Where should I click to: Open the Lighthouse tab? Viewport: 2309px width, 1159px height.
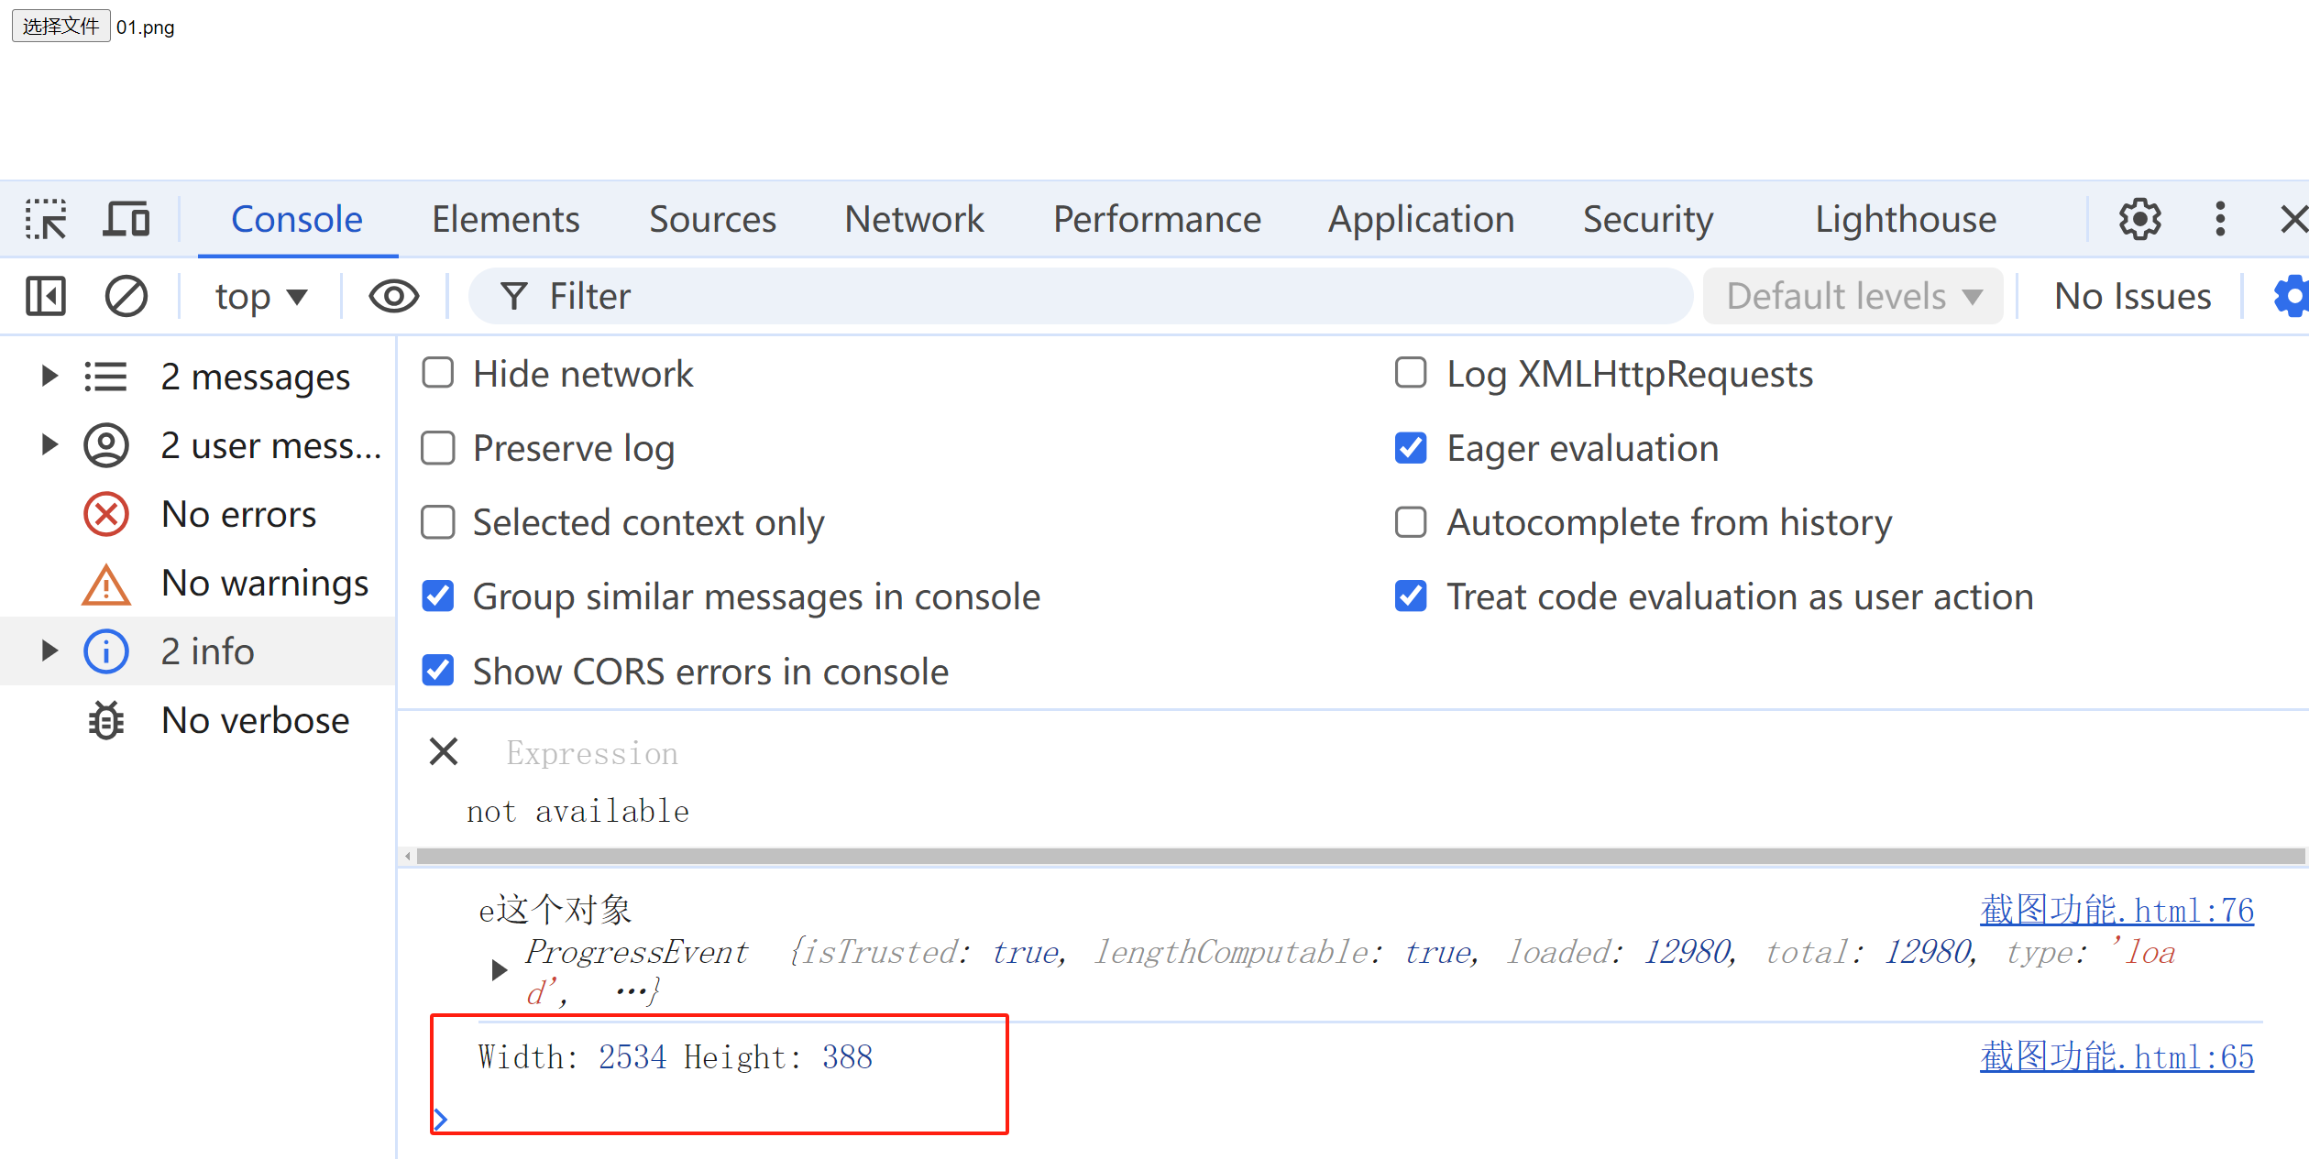(1905, 220)
